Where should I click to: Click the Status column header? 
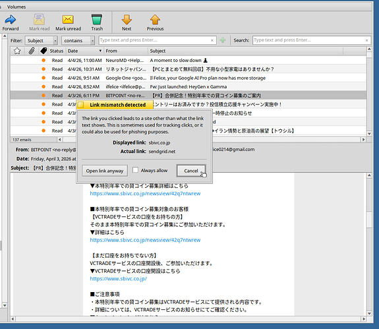coord(56,51)
